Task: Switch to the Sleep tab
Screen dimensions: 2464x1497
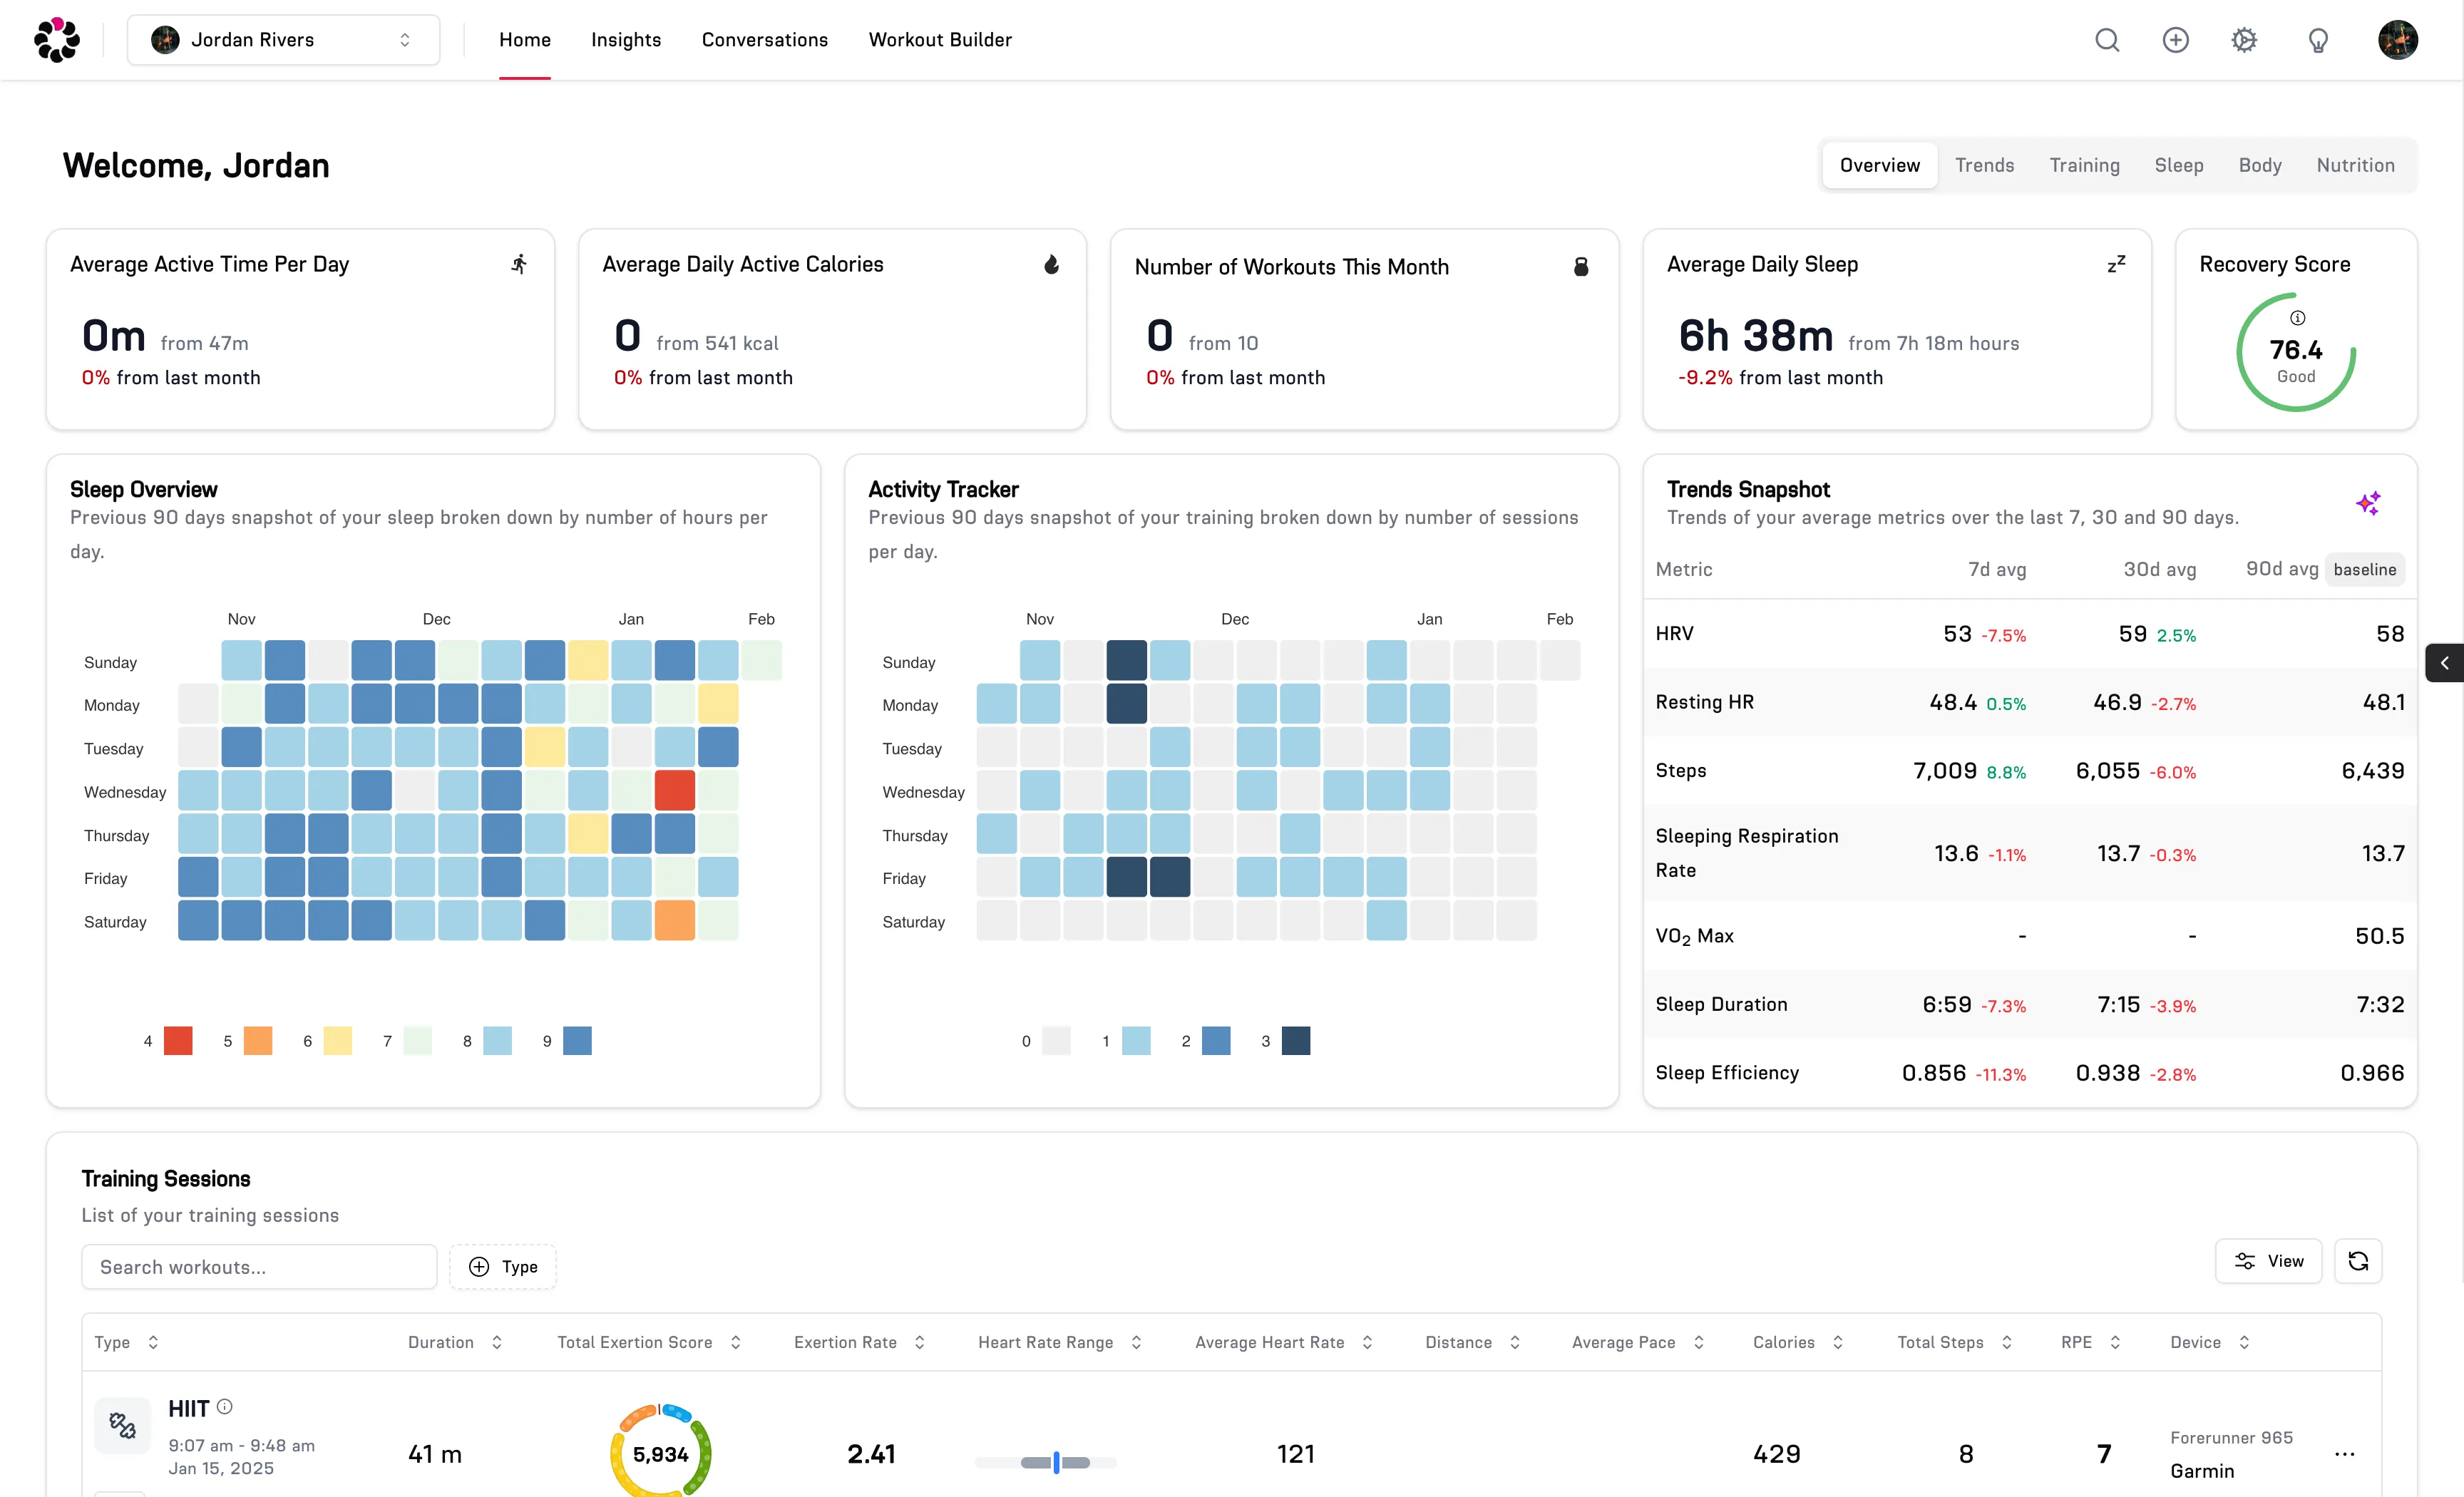Action: click(2178, 165)
